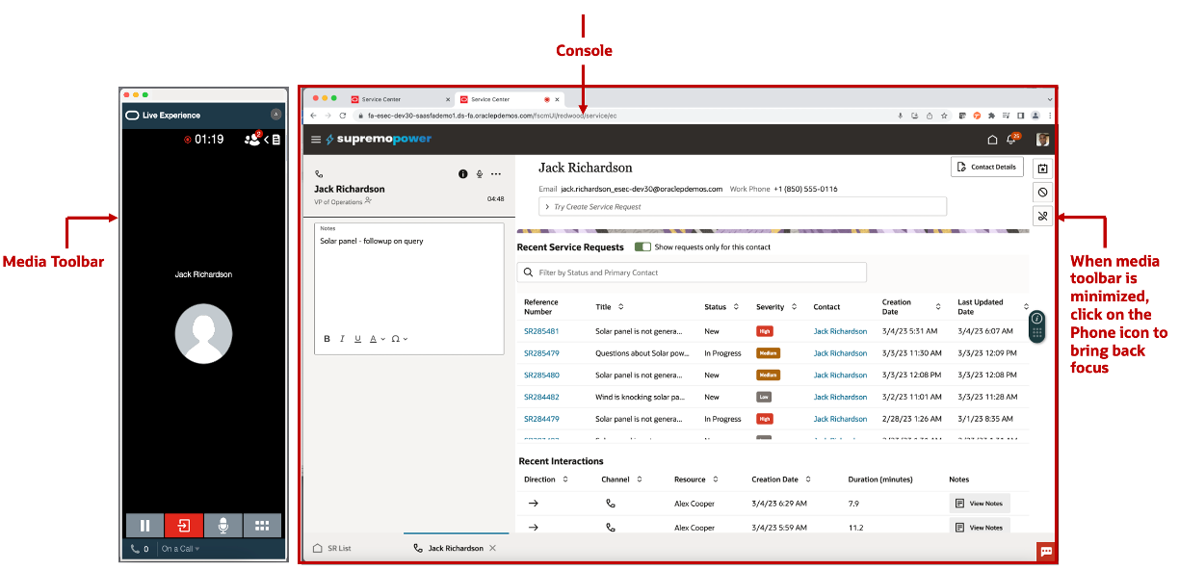
Task: Expand the Try Create Service Request field
Action: (743, 207)
